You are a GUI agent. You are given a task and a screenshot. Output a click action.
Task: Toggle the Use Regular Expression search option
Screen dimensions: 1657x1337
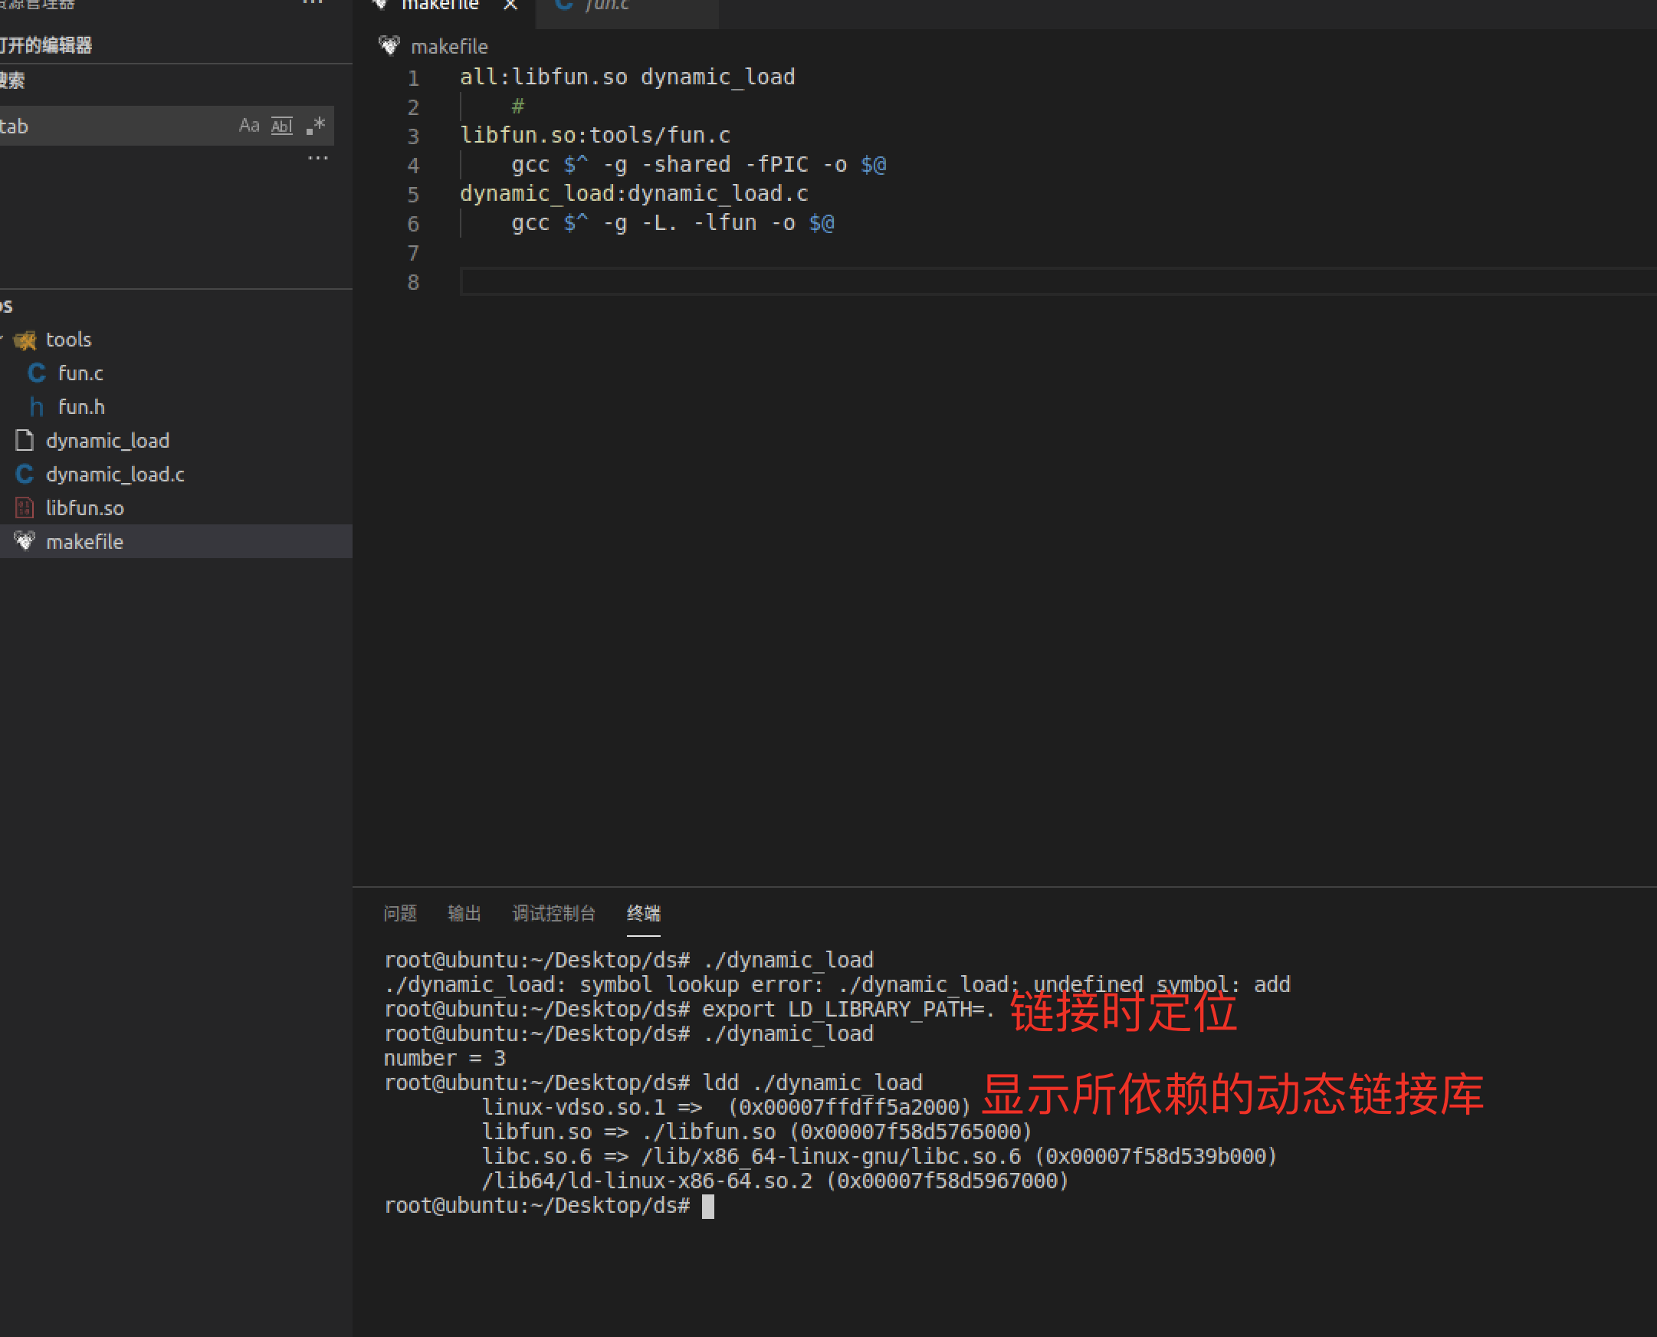click(x=316, y=126)
